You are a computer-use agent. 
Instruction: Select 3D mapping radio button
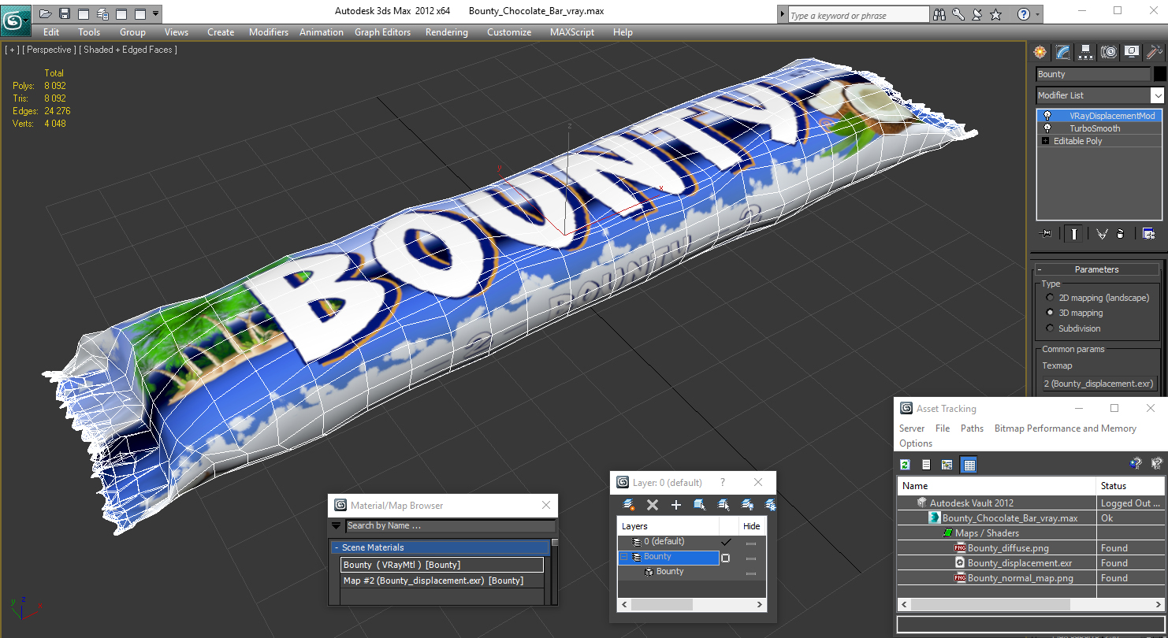tap(1050, 313)
